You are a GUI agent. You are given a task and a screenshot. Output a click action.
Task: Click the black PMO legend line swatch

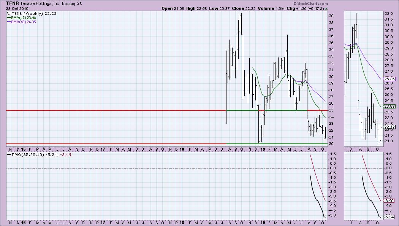9,154
